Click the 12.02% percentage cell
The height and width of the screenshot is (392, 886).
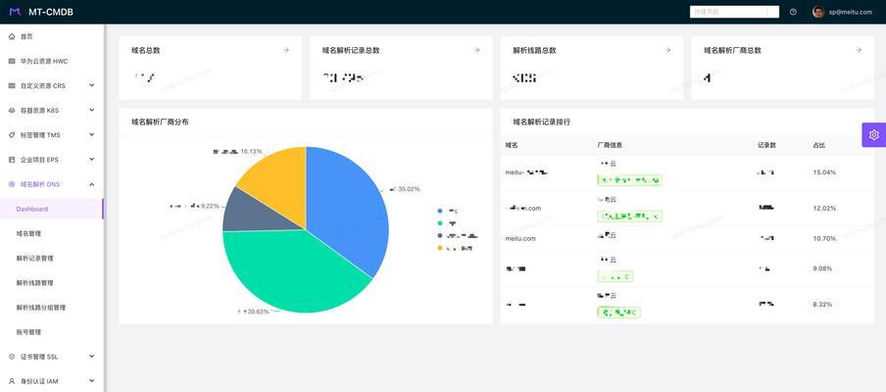tap(824, 209)
